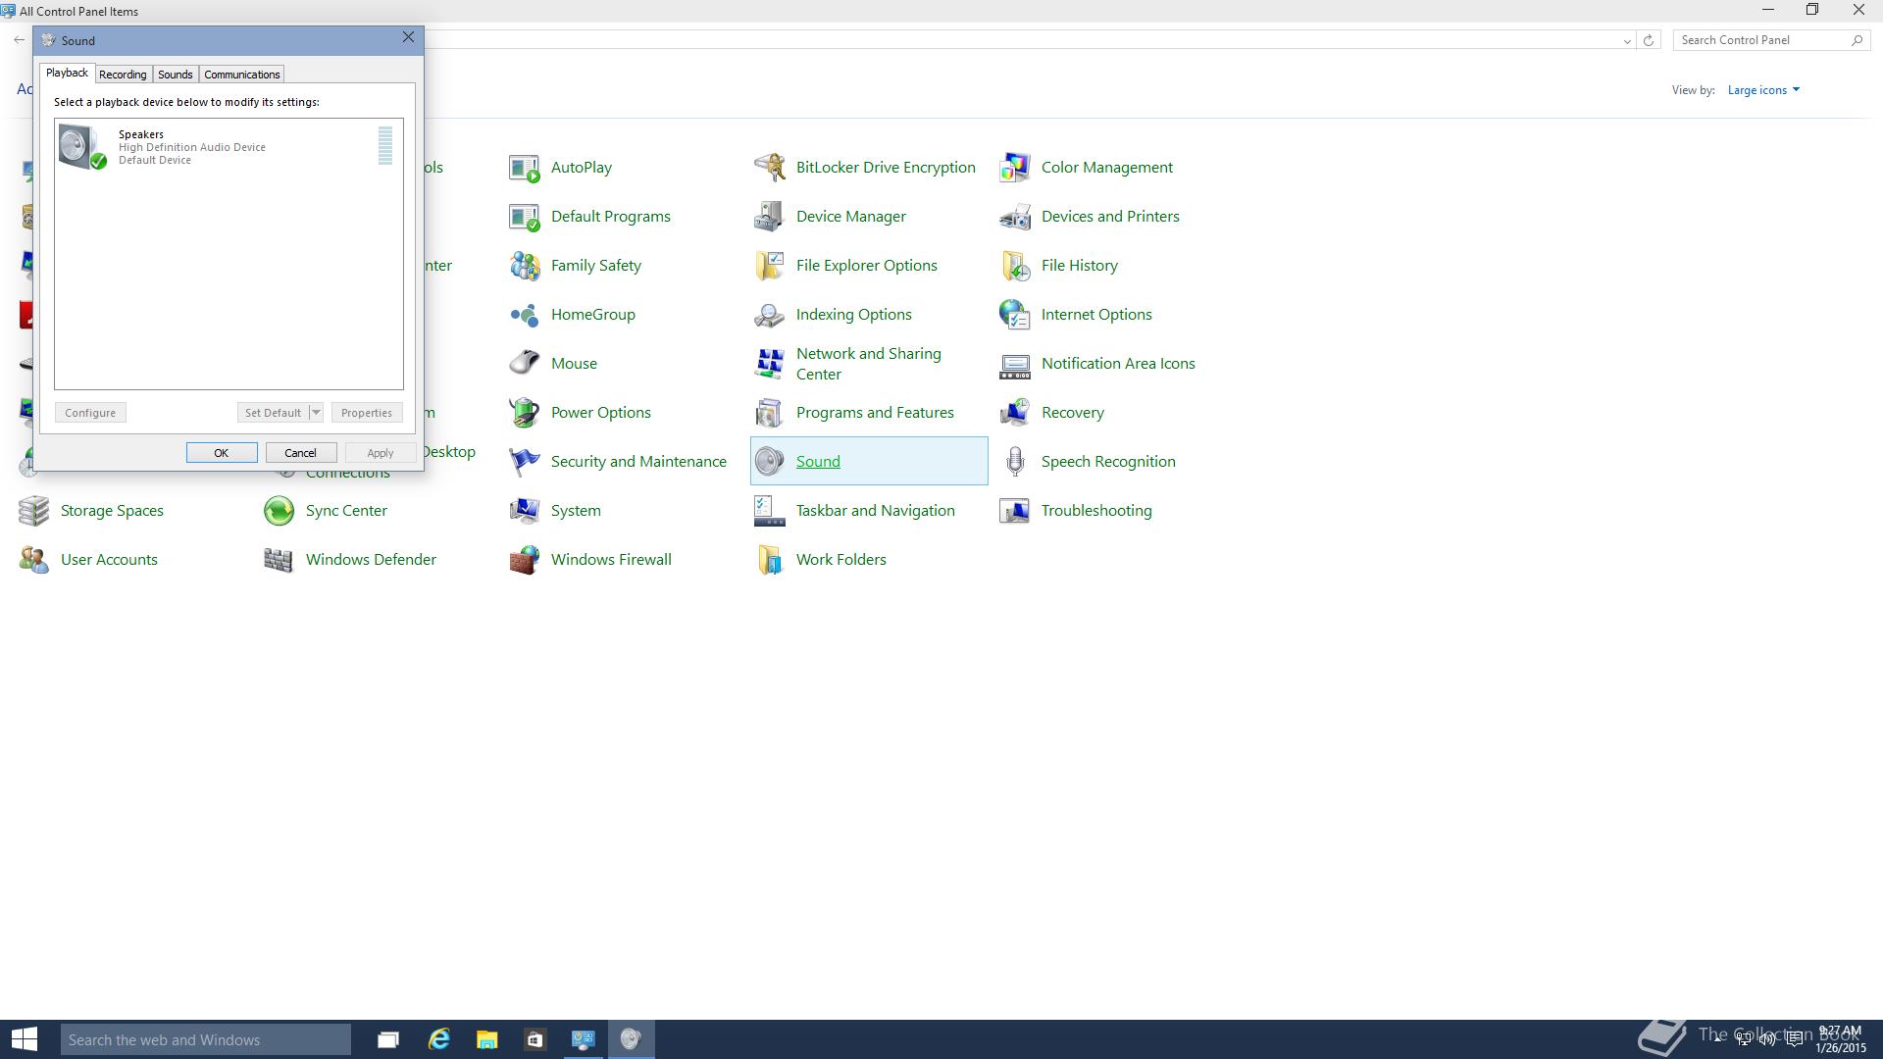Open the Windows Defender icon
This screenshot has height=1059, width=1883.
coord(280,560)
